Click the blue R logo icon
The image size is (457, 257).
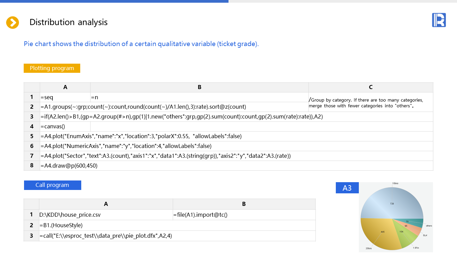pos(439,20)
